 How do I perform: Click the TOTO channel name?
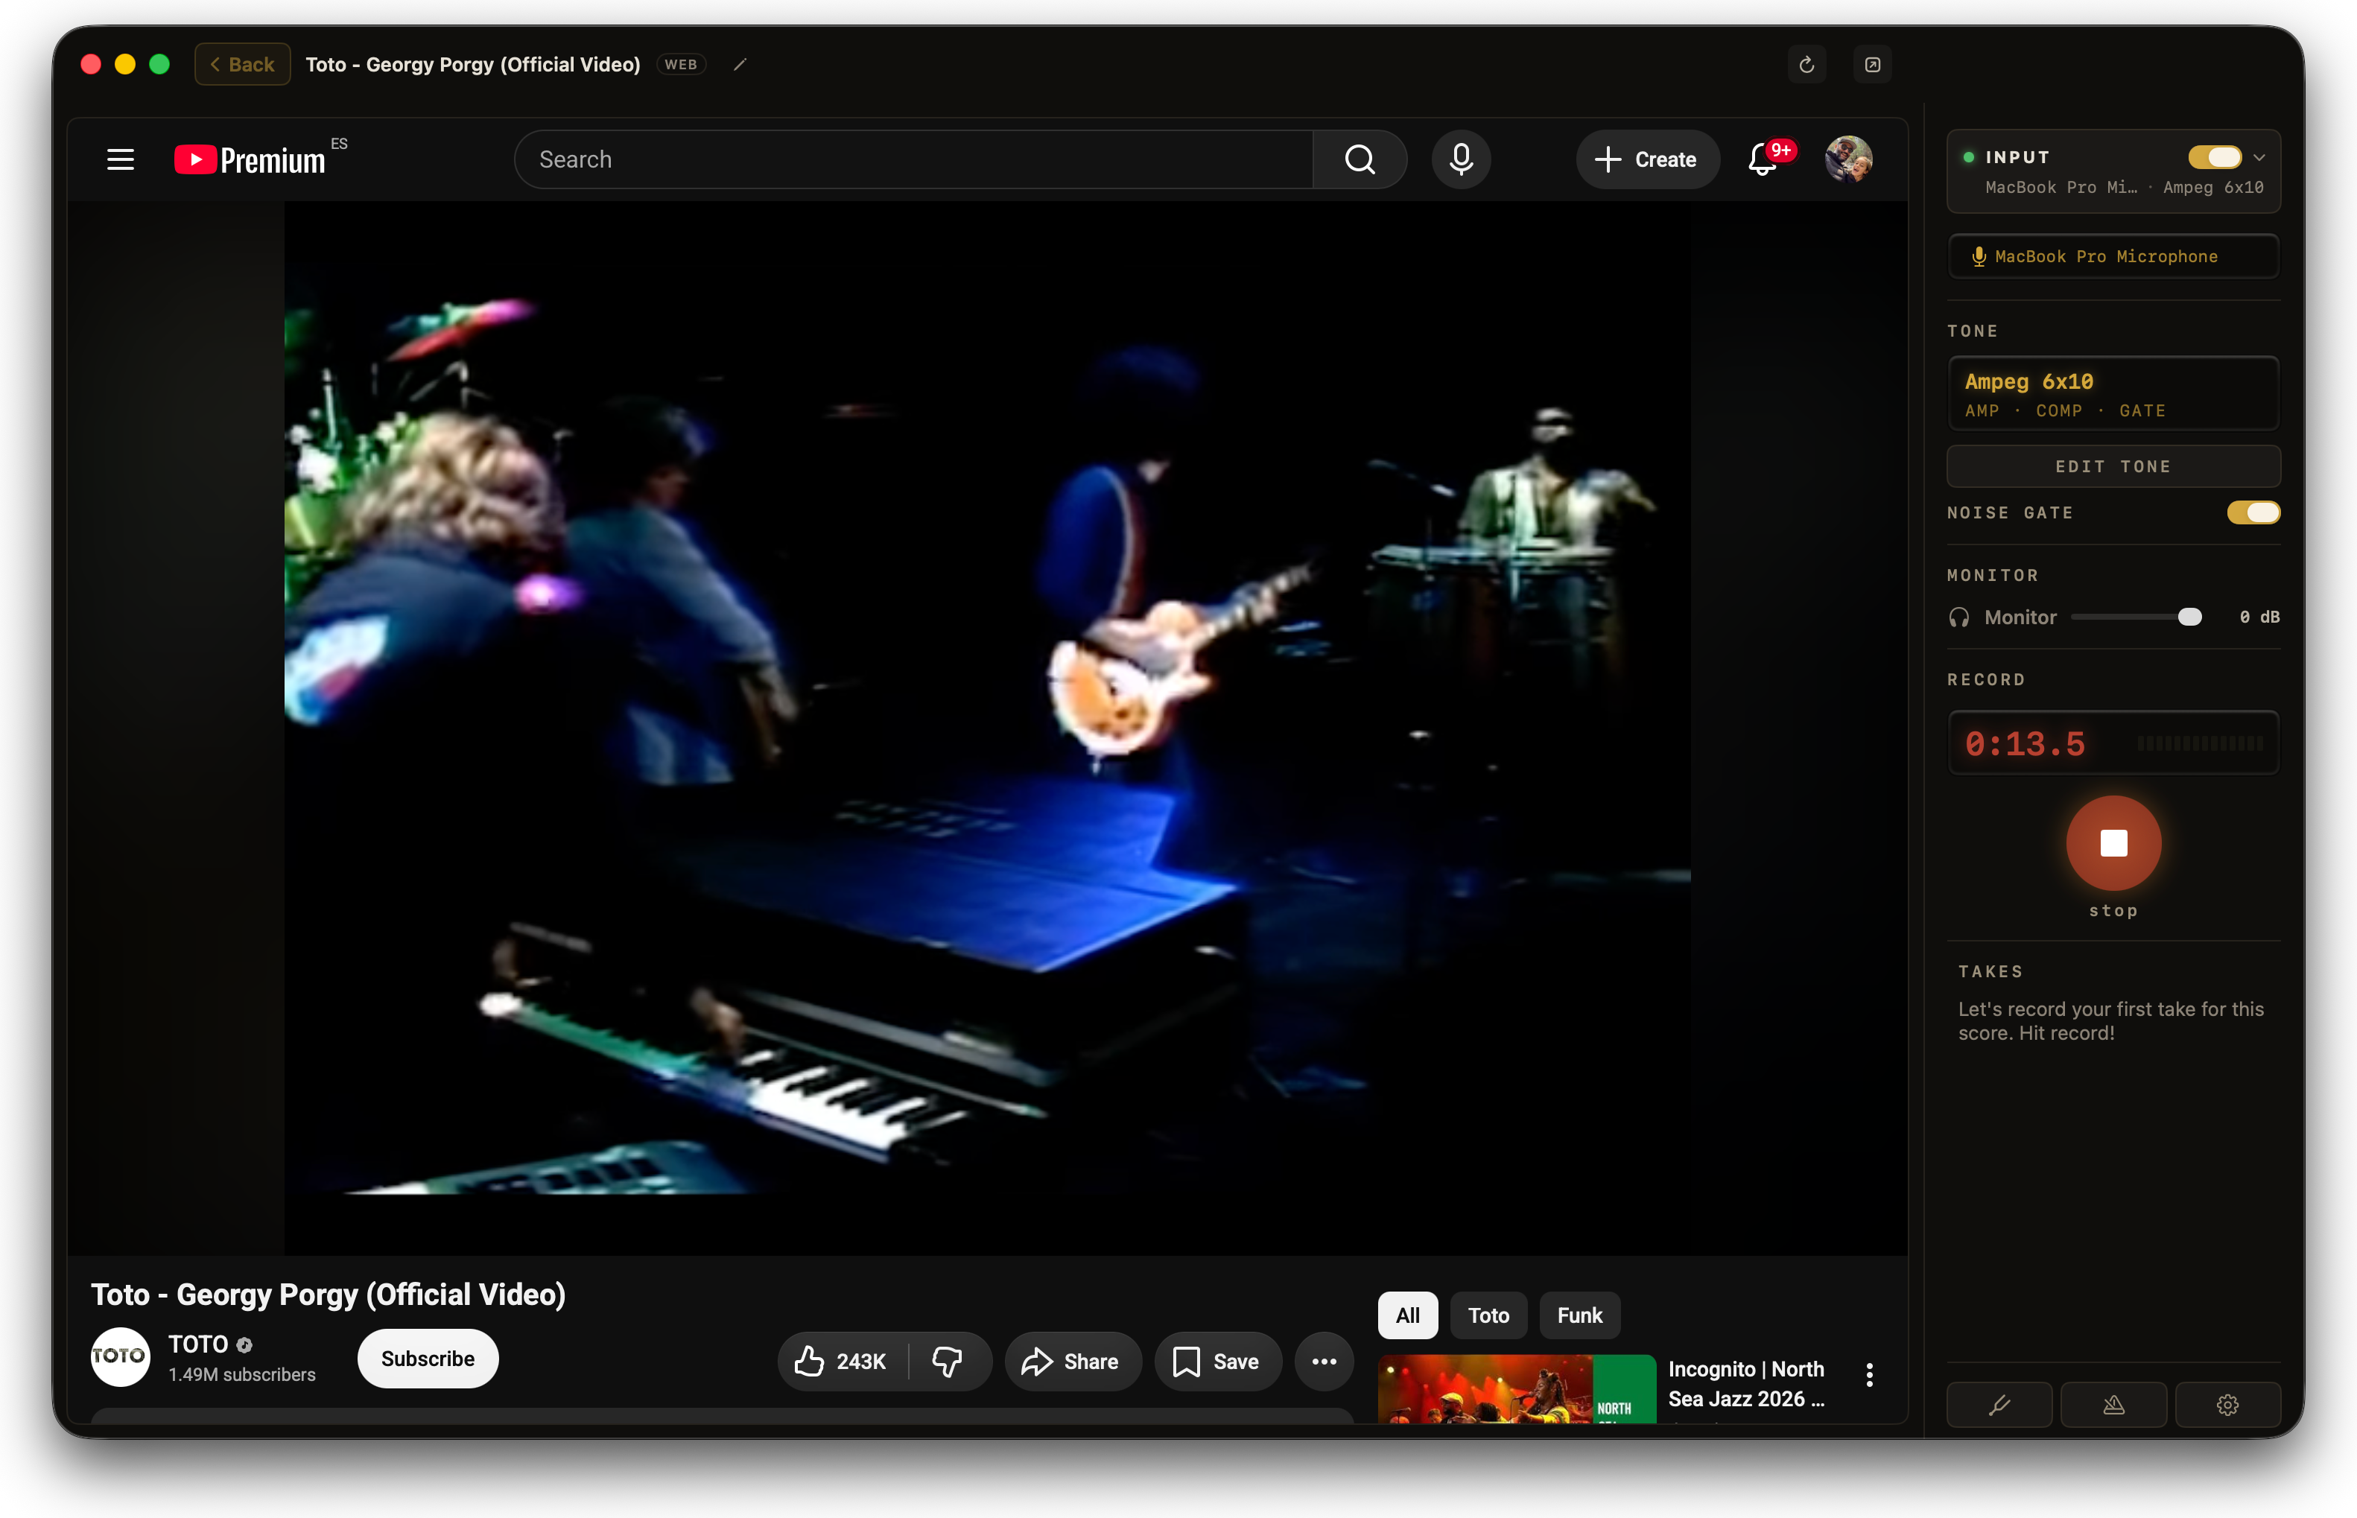tap(198, 1344)
